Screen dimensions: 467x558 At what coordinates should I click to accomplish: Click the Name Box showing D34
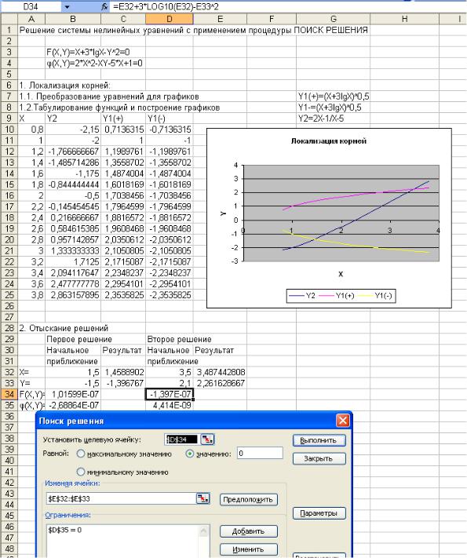pos(31,7)
